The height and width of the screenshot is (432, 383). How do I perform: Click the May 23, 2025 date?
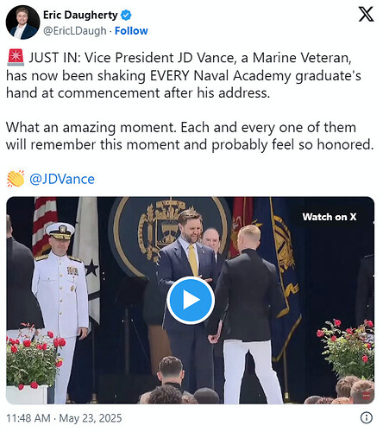pos(91,418)
